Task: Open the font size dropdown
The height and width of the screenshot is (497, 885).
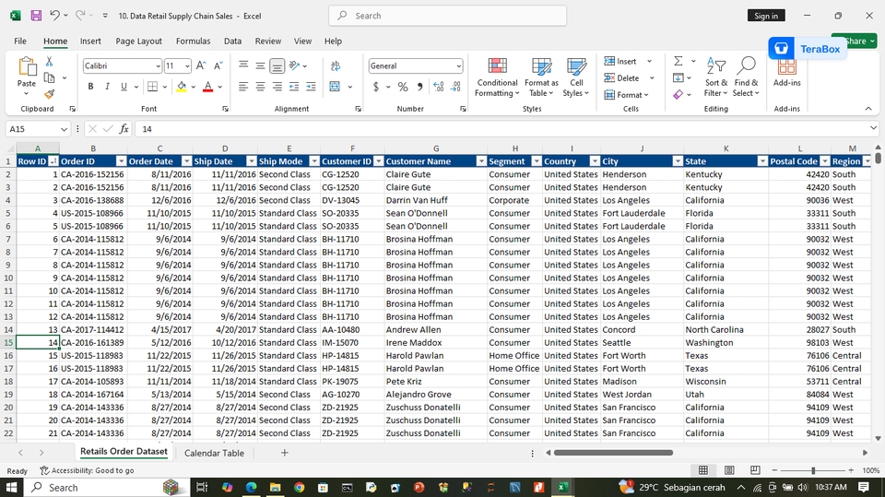Action: (x=187, y=66)
